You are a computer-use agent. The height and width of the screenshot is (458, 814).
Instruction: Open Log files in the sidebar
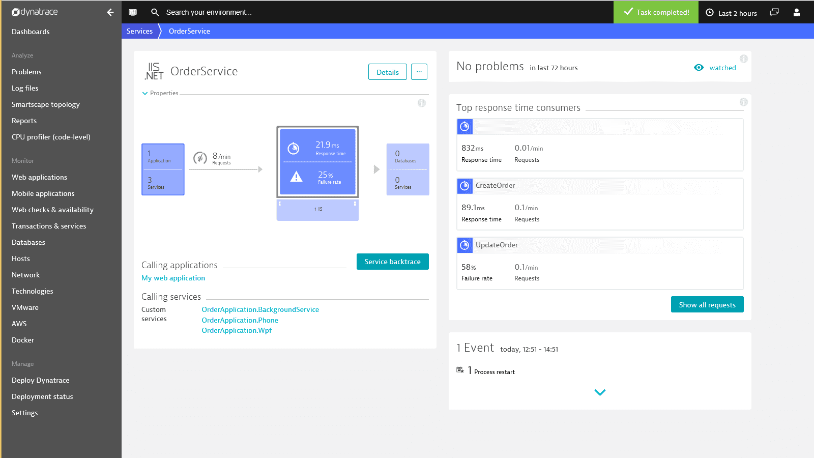(x=25, y=88)
